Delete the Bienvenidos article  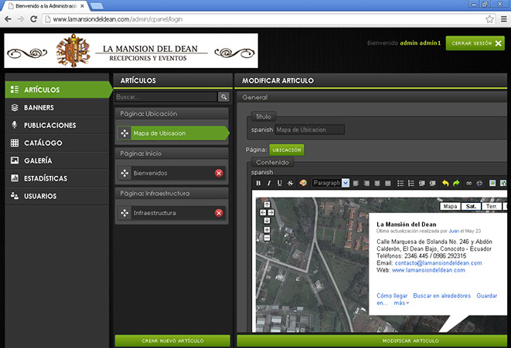(x=219, y=173)
